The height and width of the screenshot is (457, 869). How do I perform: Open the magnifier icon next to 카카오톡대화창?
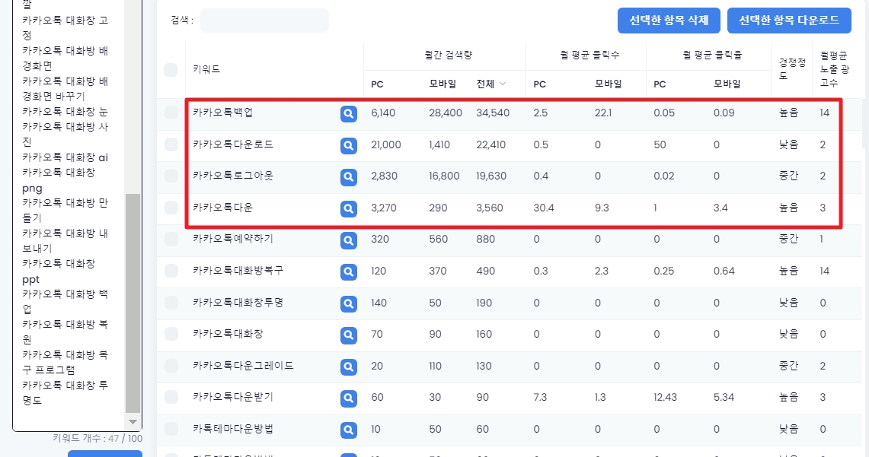(x=348, y=335)
